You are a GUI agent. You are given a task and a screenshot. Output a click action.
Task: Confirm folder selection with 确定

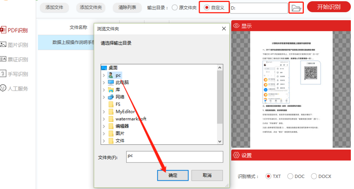coord(173,175)
